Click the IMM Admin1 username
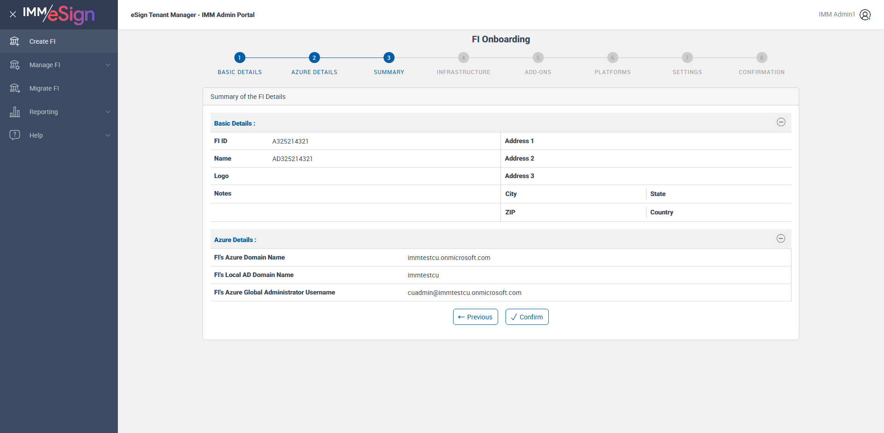 click(x=837, y=15)
